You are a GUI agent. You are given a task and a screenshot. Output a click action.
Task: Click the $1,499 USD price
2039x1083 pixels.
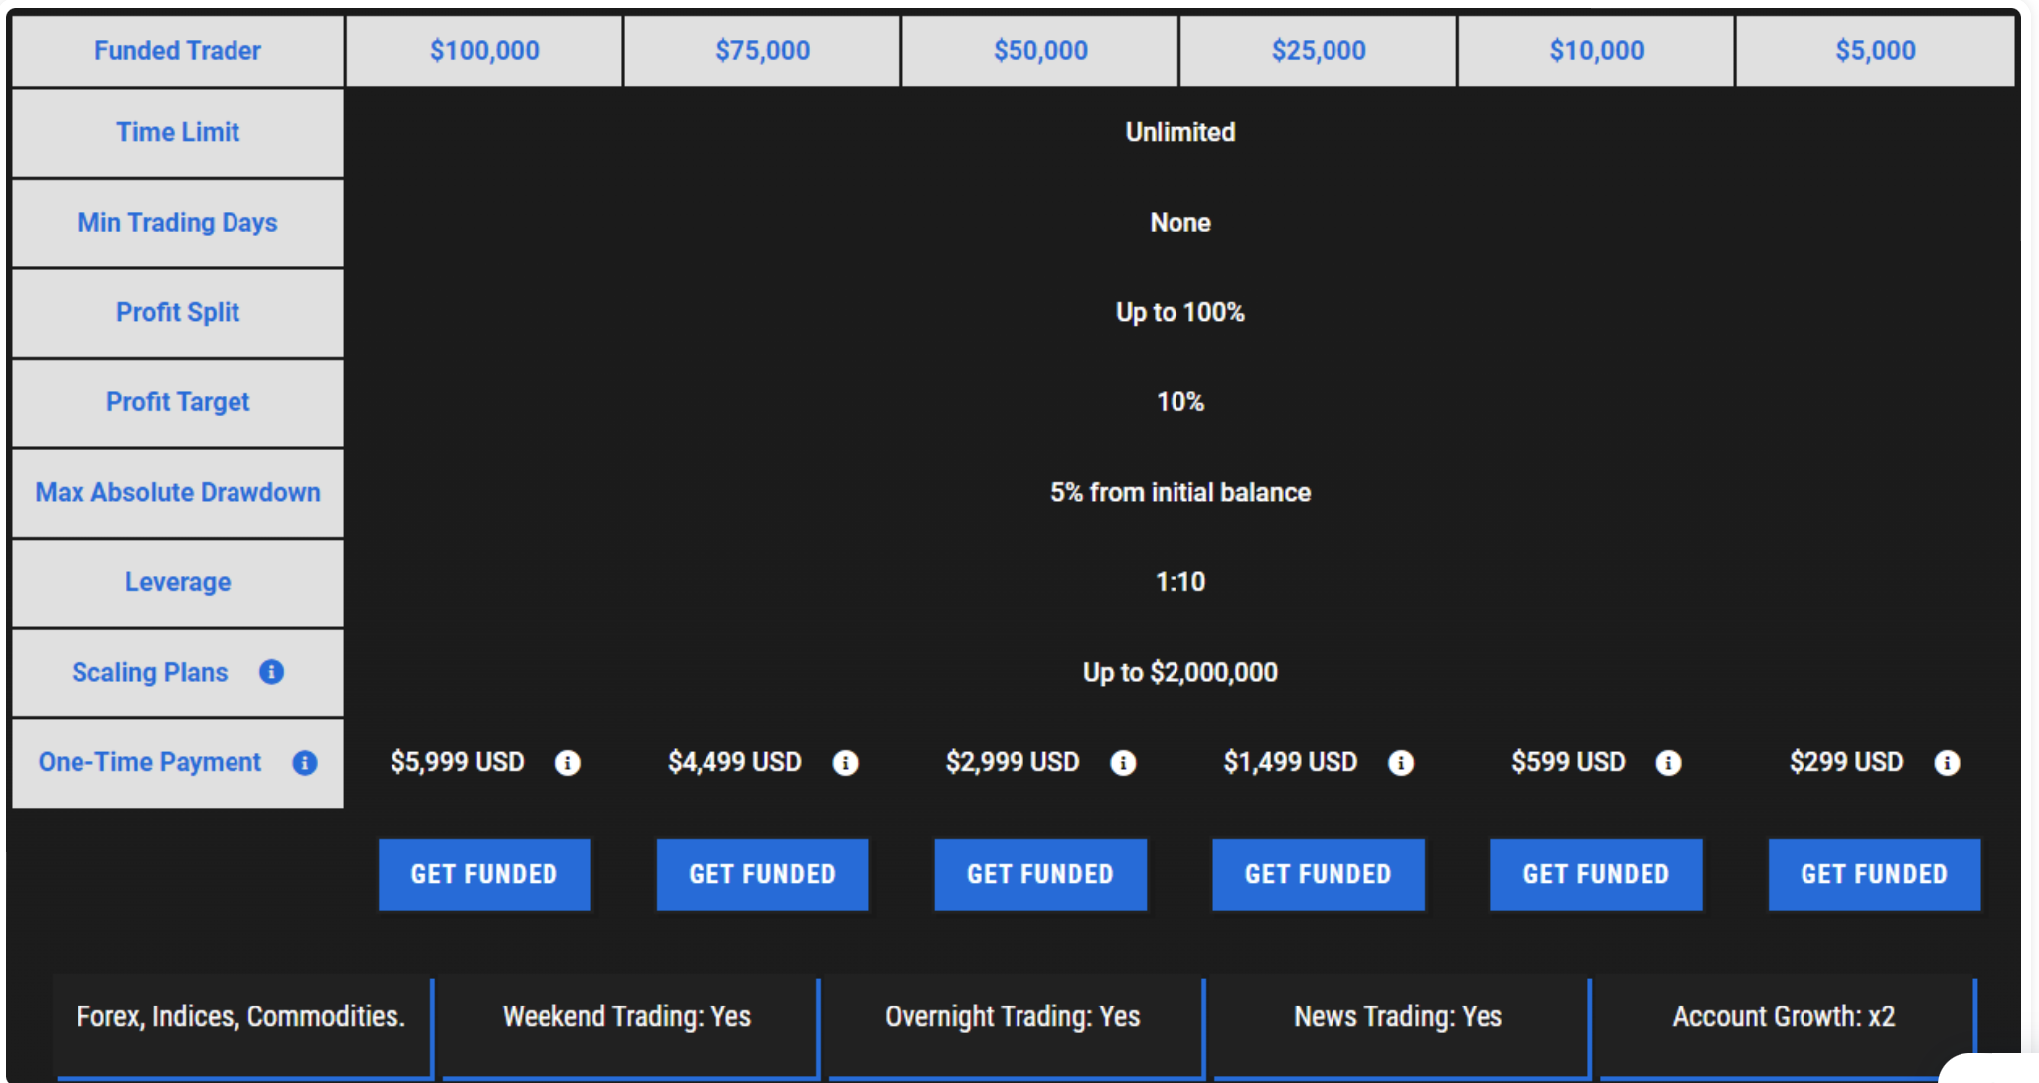[x=1291, y=762]
